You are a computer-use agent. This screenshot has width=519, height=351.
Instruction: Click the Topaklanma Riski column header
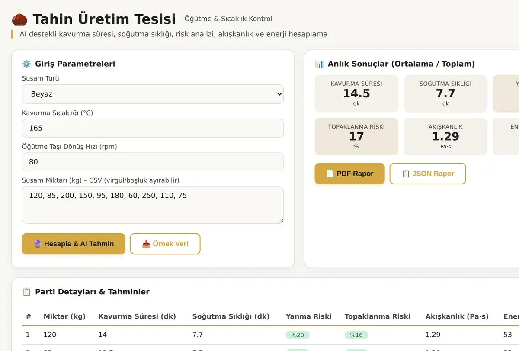377,316
